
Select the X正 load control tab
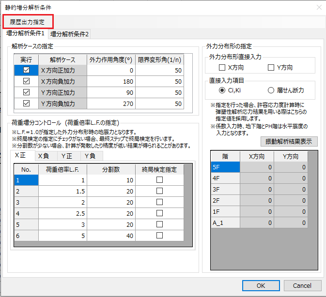pos(20,155)
